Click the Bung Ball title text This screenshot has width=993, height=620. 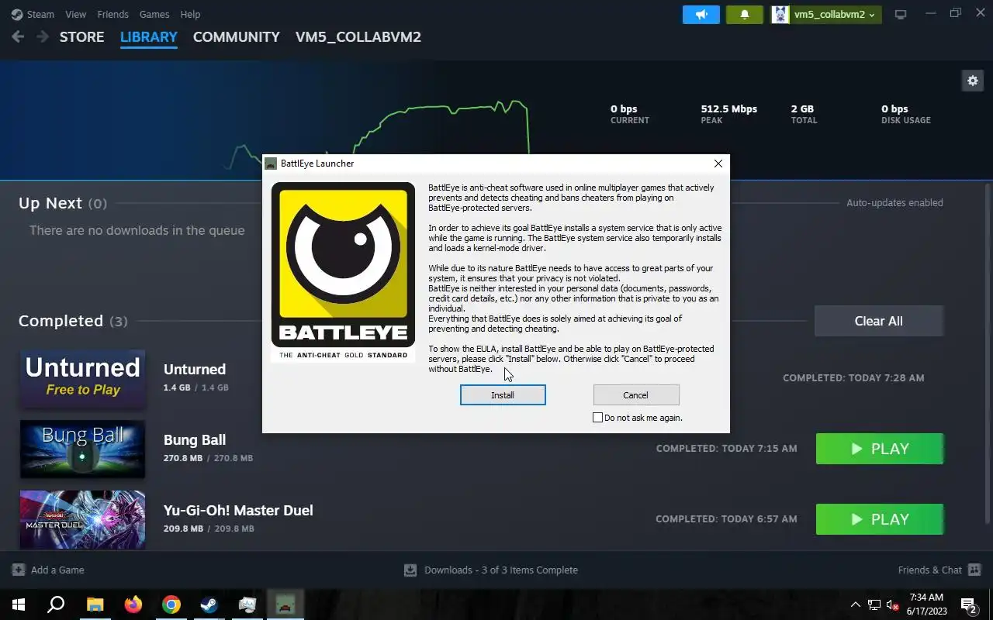(195, 440)
